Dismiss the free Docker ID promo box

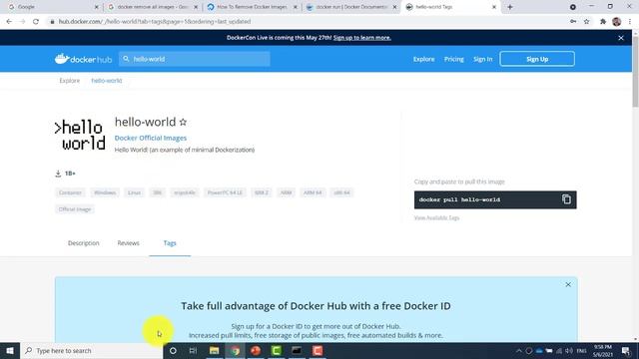pos(568,284)
